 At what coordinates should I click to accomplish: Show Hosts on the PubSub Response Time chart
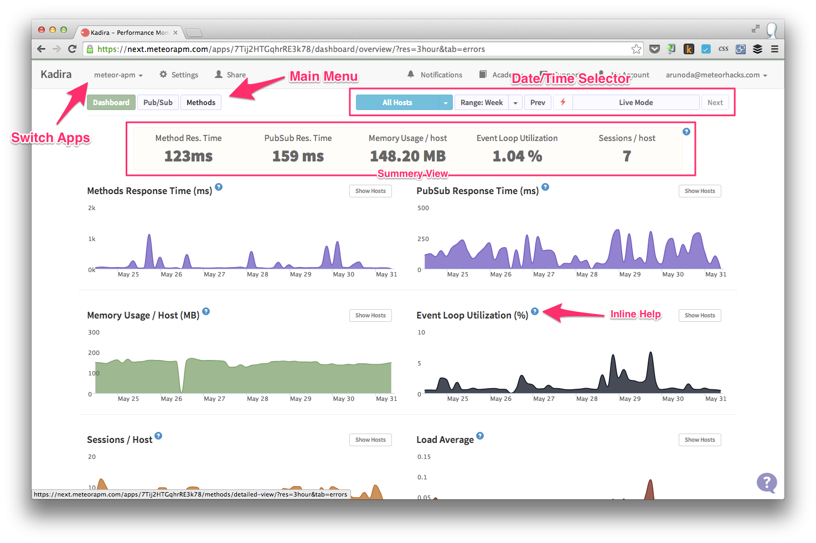(x=699, y=191)
